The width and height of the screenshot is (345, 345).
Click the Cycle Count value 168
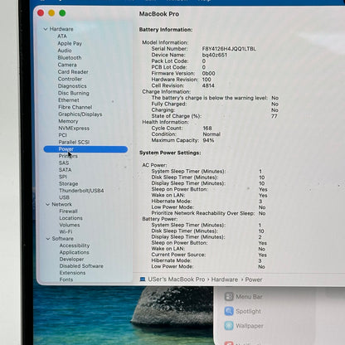point(207,129)
